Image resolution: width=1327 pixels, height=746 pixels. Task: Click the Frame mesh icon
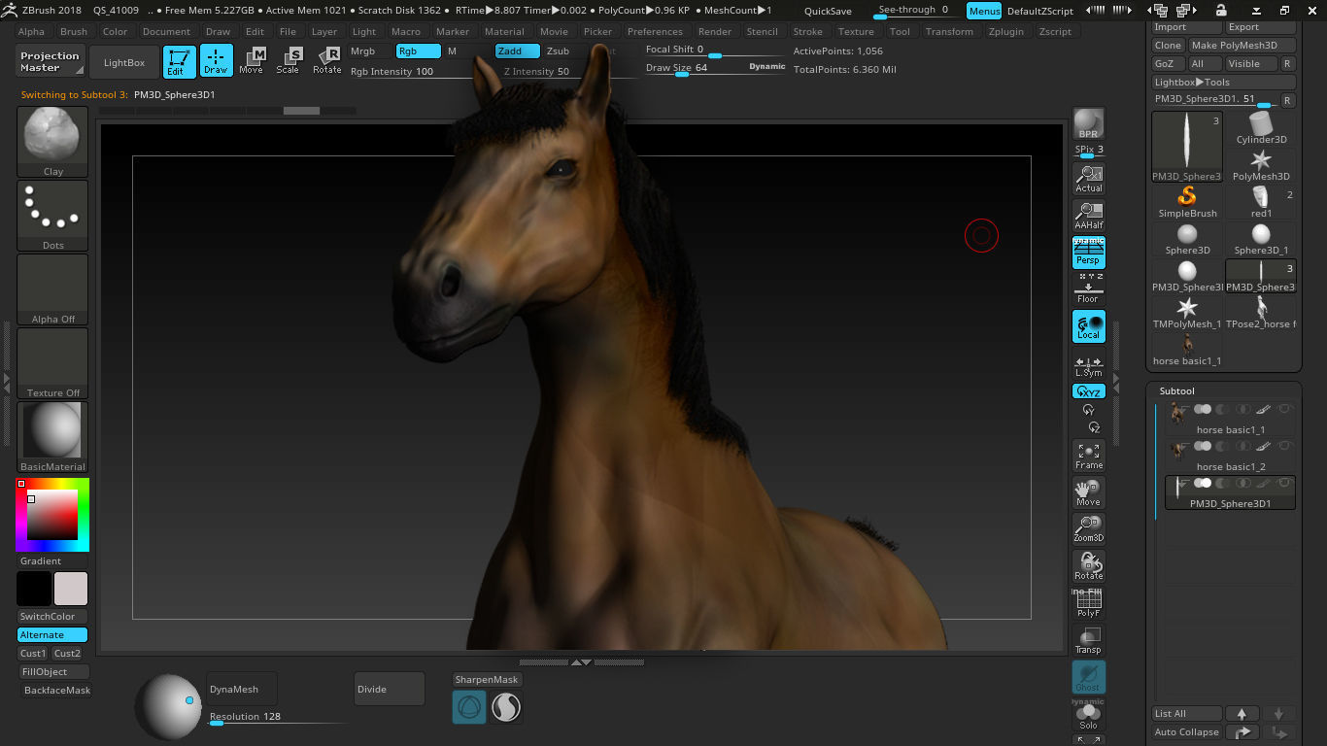(x=1088, y=456)
